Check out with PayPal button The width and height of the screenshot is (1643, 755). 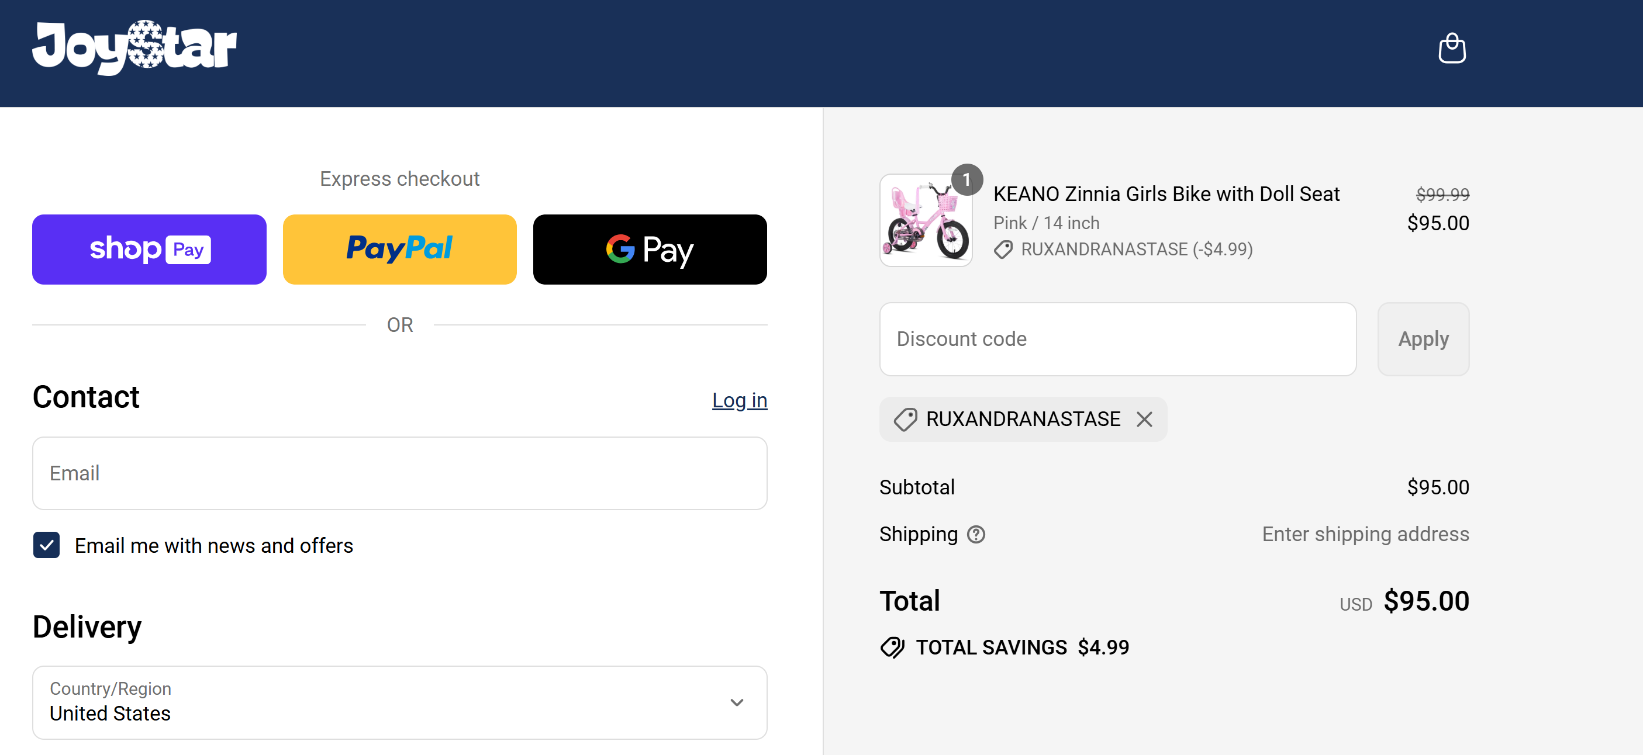pyautogui.click(x=399, y=250)
